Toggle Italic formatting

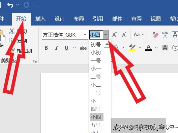[57, 48]
